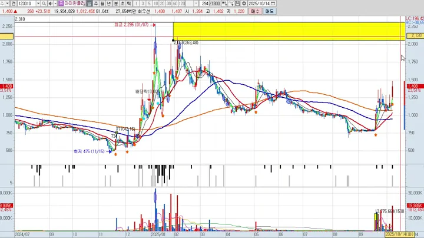Viewport: 424px width, 238px height.
Task: Open chart settings gear icon
Action: [244, 4]
